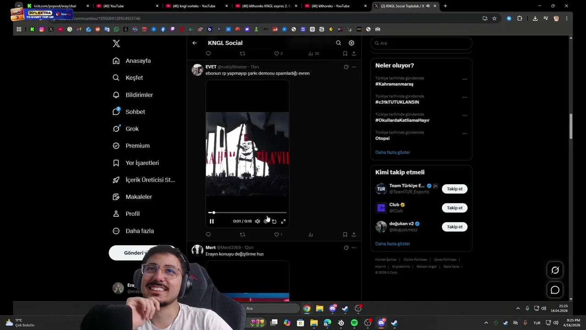Open Sohbet in the sidebar

tap(129, 112)
